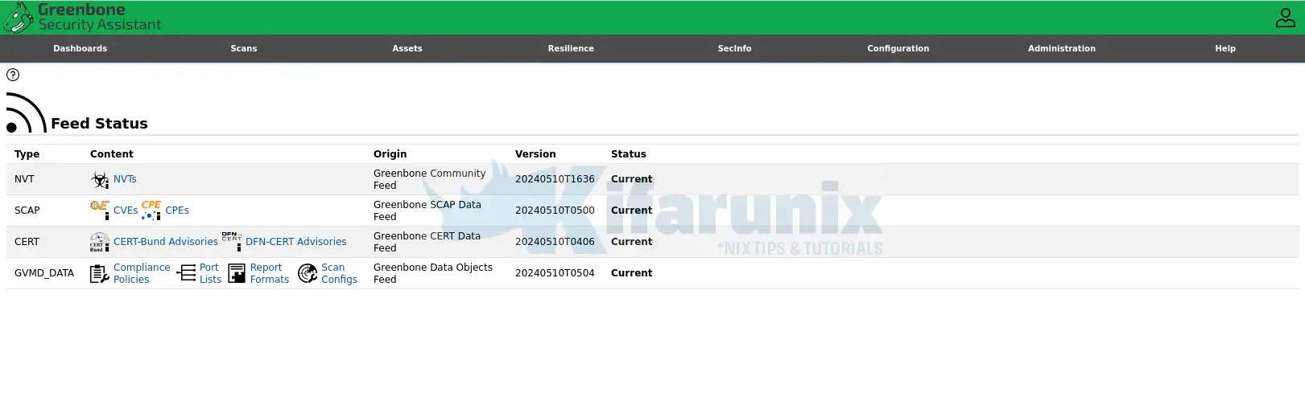Open the SecInfo menu
This screenshot has width=1305, height=413.
pos(734,48)
